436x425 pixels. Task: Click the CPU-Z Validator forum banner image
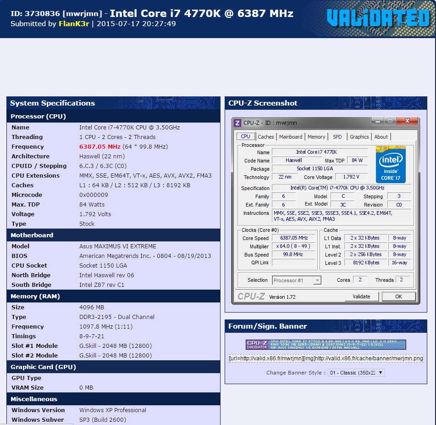(326, 345)
